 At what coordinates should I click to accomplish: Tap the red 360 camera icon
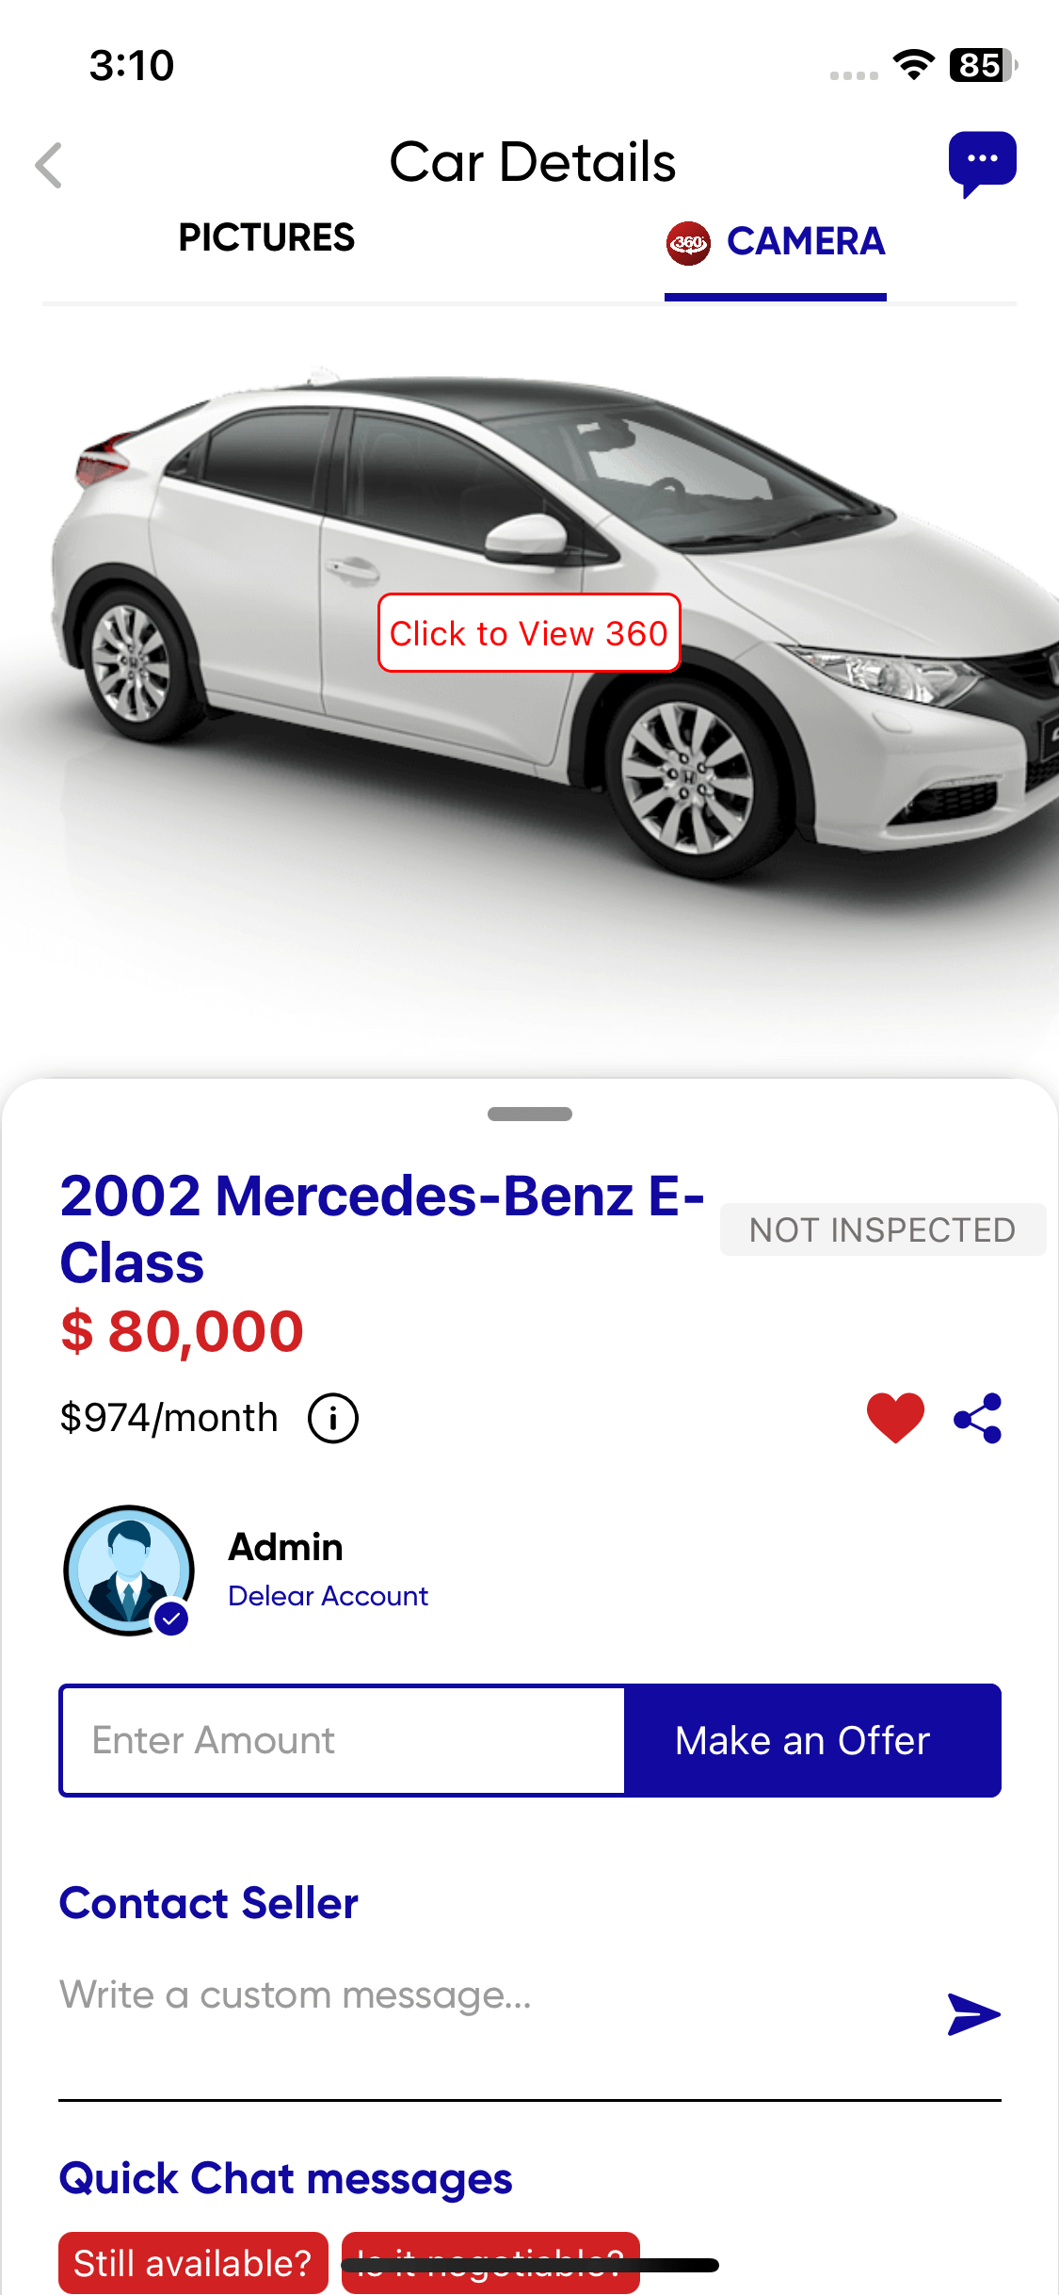point(688,243)
